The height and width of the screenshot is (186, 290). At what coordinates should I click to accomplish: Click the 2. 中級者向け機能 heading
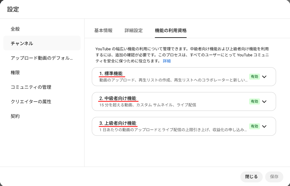[x=118, y=98]
